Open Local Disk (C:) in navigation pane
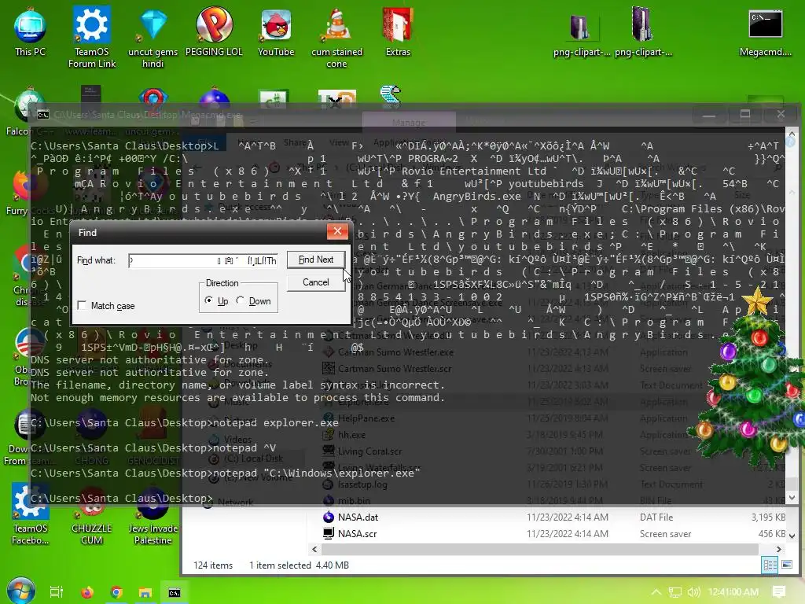 [x=253, y=459]
